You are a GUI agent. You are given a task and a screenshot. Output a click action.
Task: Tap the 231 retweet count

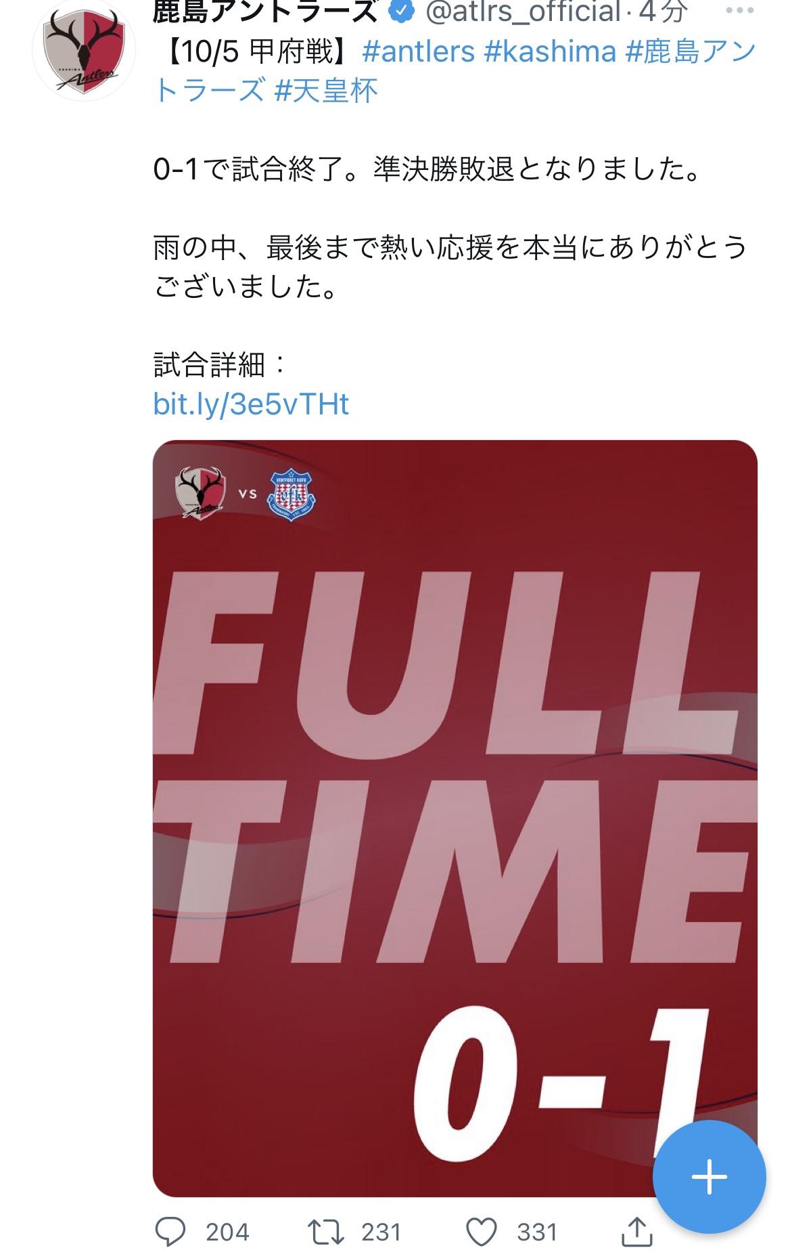tap(381, 1232)
